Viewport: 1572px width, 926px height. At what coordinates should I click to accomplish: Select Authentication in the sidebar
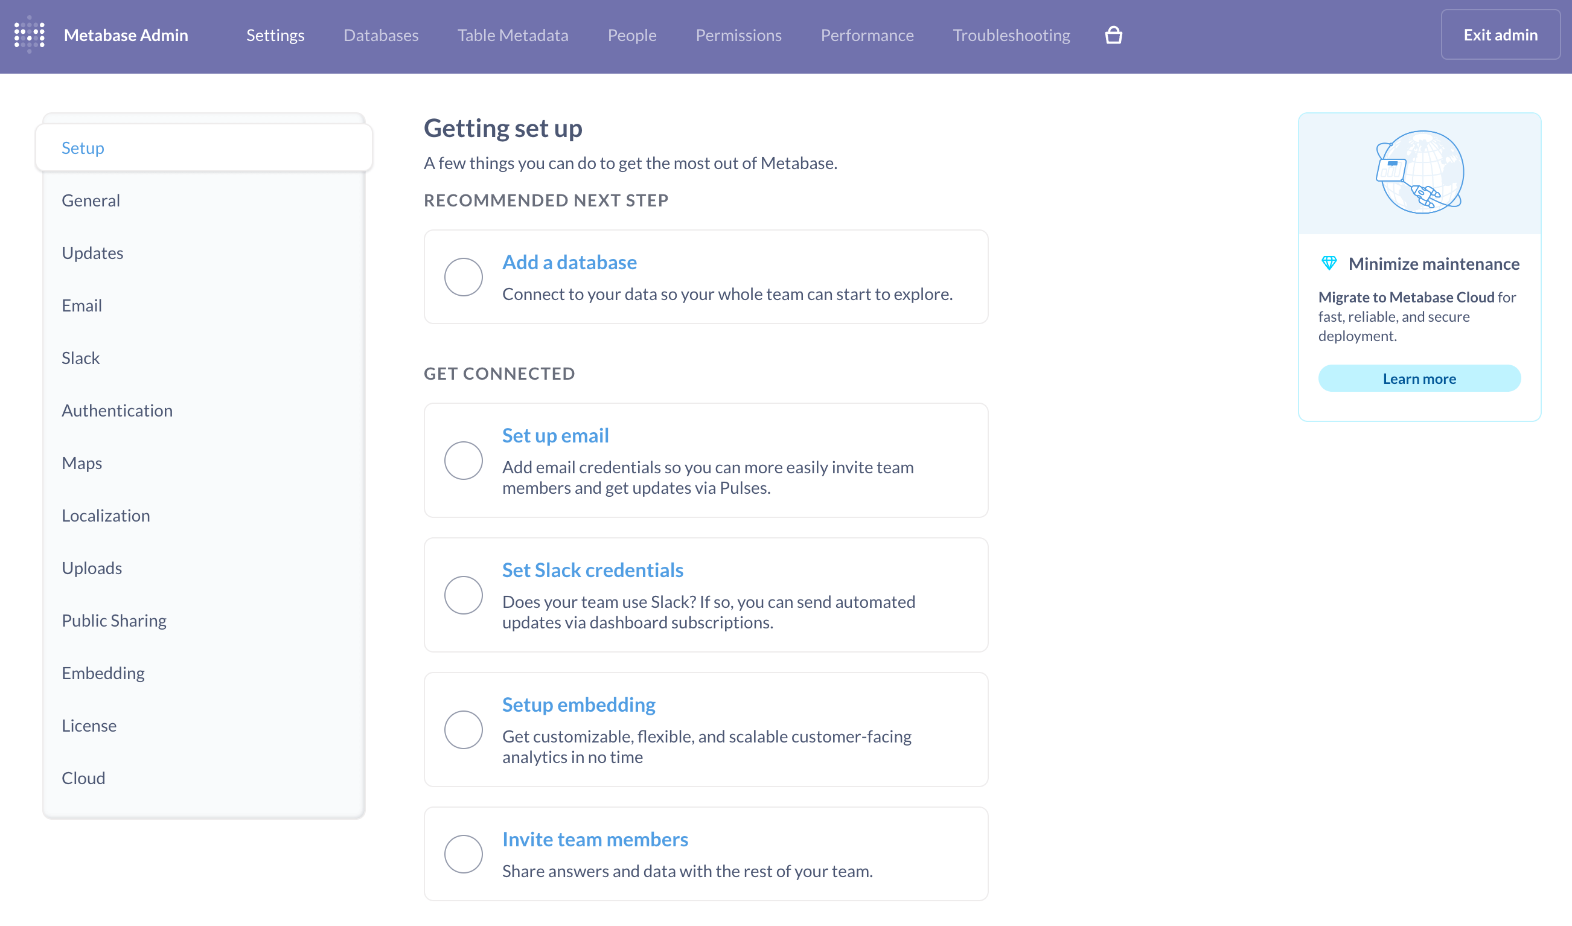point(204,410)
